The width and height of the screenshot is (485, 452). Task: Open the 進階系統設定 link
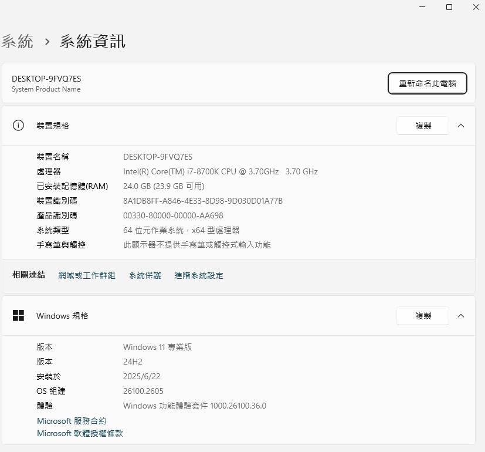click(x=199, y=275)
